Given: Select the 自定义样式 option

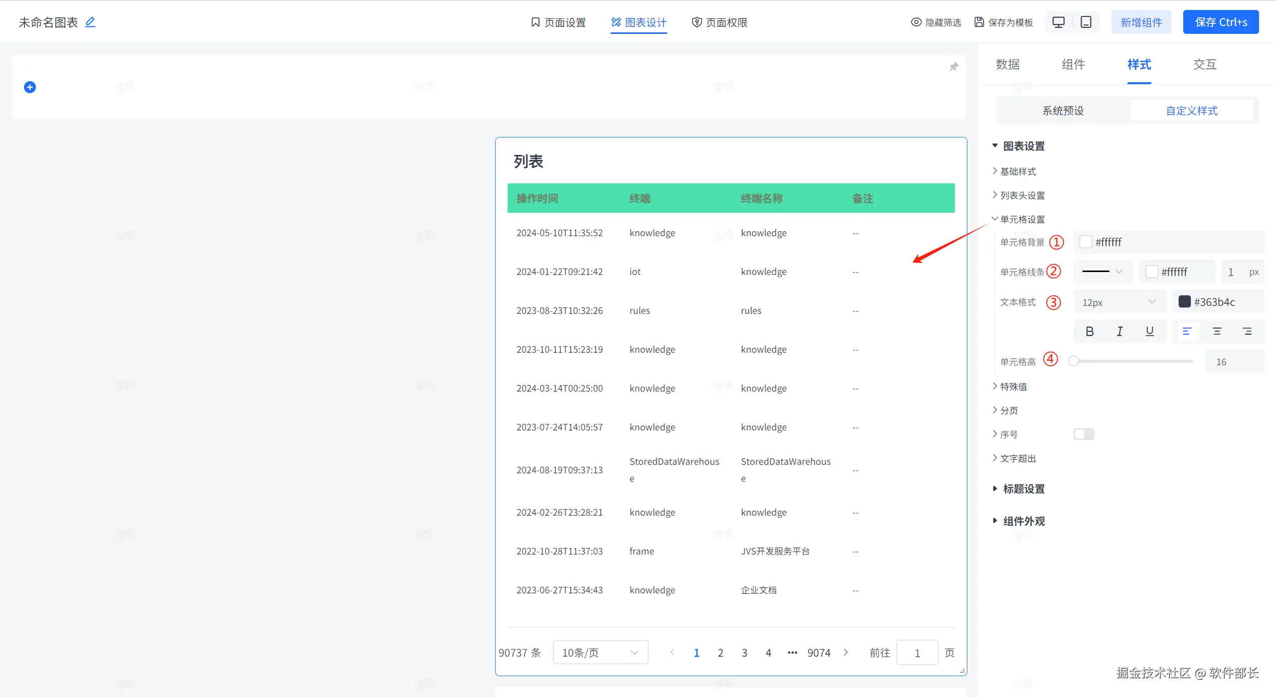Looking at the screenshot, I should point(1191,111).
